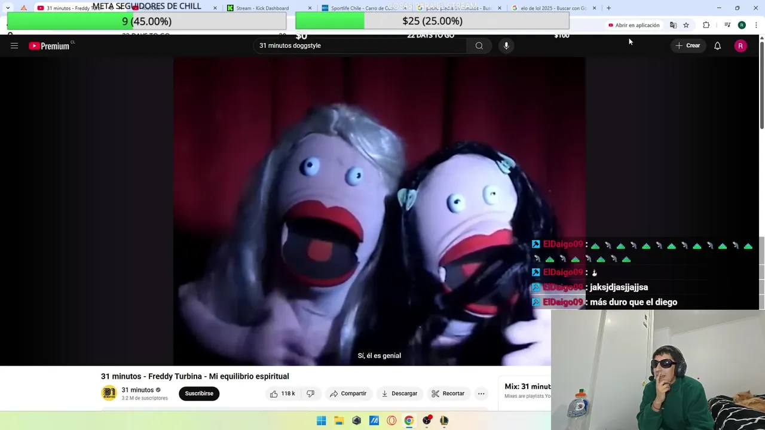Viewport: 765px width, 430px height.
Task: Close the Kick Dashboard tab
Action: click(x=310, y=8)
